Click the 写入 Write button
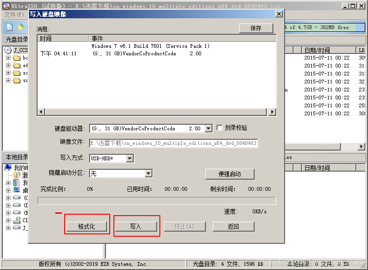Screen dimensions: 368x270 (135, 226)
